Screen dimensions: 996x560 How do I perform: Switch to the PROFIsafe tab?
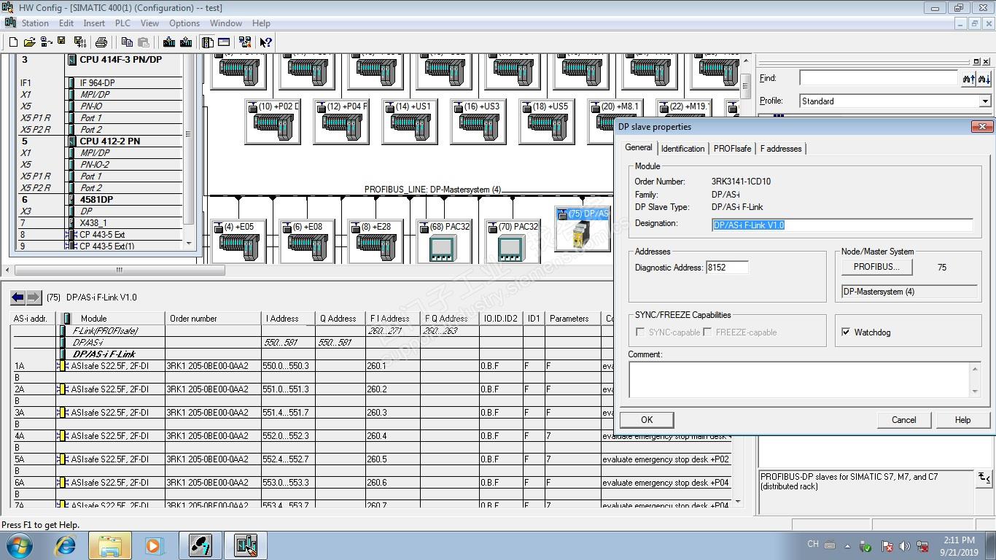tap(732, 149)
